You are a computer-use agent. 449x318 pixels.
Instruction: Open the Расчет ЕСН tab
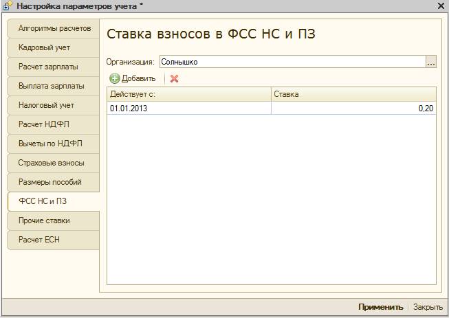coord(53,240)
